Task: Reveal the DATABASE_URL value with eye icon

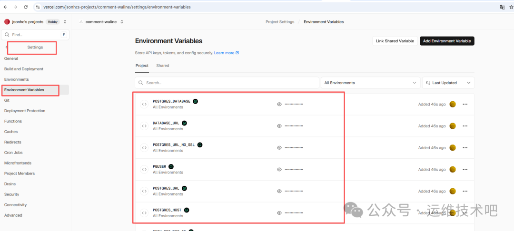Action: pyautogui.click(x=279, y=126)
